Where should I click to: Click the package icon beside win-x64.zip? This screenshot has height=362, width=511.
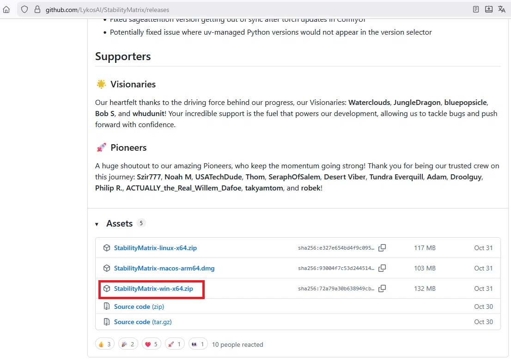(107, 288)
